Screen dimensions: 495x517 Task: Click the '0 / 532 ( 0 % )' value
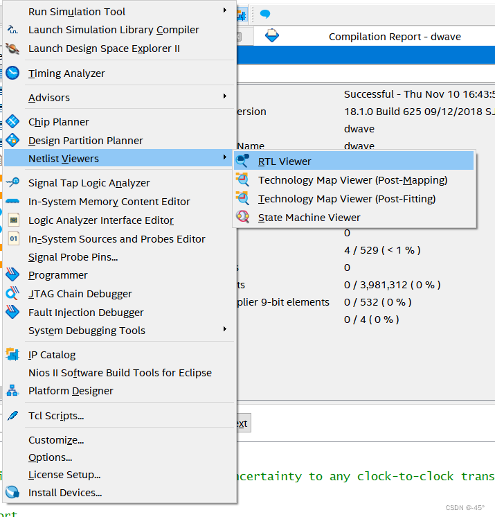(x=378, y=302)
